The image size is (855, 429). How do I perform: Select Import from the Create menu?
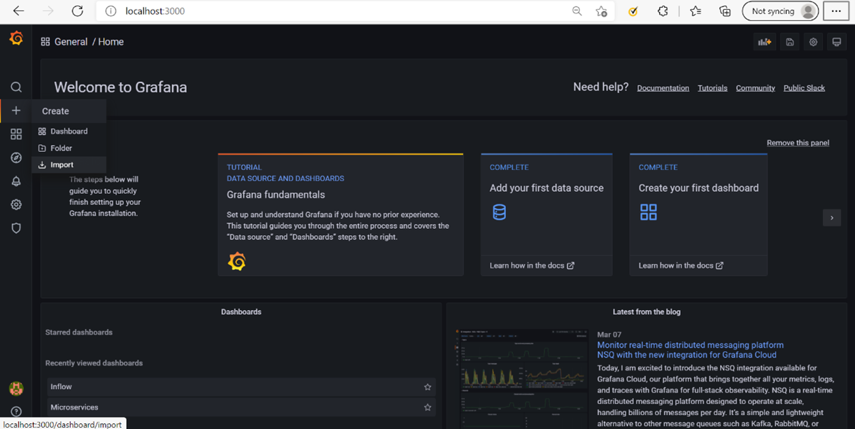(62, 165)
